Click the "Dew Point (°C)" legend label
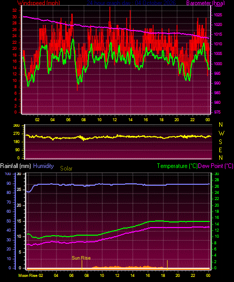 click(216, 166)
